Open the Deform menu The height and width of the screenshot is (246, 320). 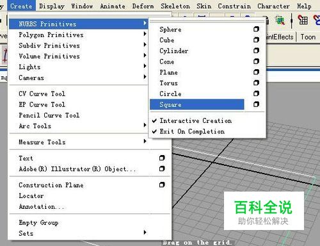(x=143, y=6)
